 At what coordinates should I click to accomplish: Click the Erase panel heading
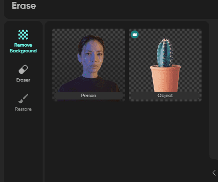tap(24, 6)
